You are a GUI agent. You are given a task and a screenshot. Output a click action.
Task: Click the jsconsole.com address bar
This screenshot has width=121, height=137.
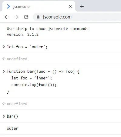pyautogui.click(x=77, y=17)
